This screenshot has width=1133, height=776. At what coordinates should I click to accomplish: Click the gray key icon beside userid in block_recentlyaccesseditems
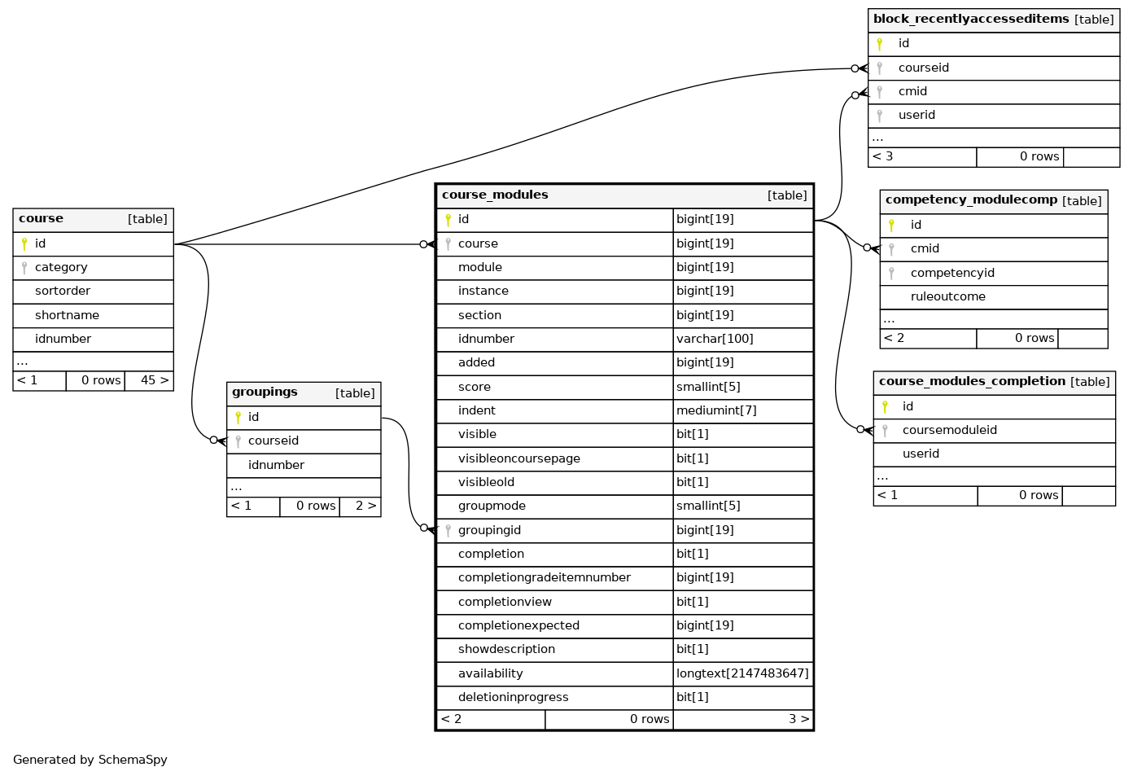879,115
